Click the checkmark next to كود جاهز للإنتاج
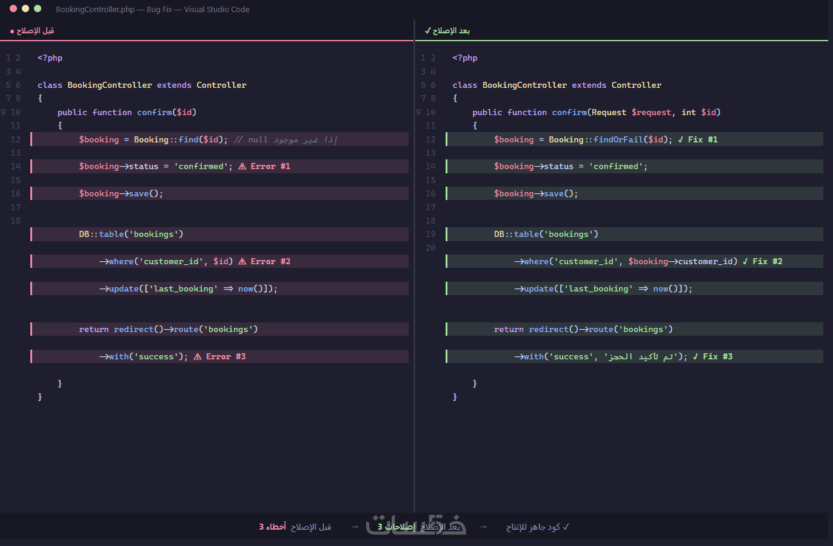833x546 pixels. [x=566, y=527]
